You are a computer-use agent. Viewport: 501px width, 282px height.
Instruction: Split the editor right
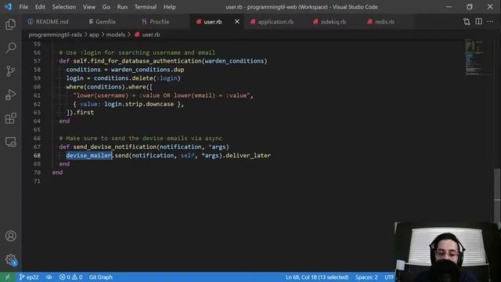coord(478,21)
